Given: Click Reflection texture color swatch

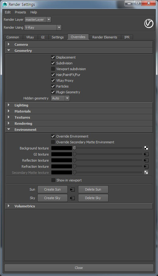Looking at the screenshot, I should (62, 160).
